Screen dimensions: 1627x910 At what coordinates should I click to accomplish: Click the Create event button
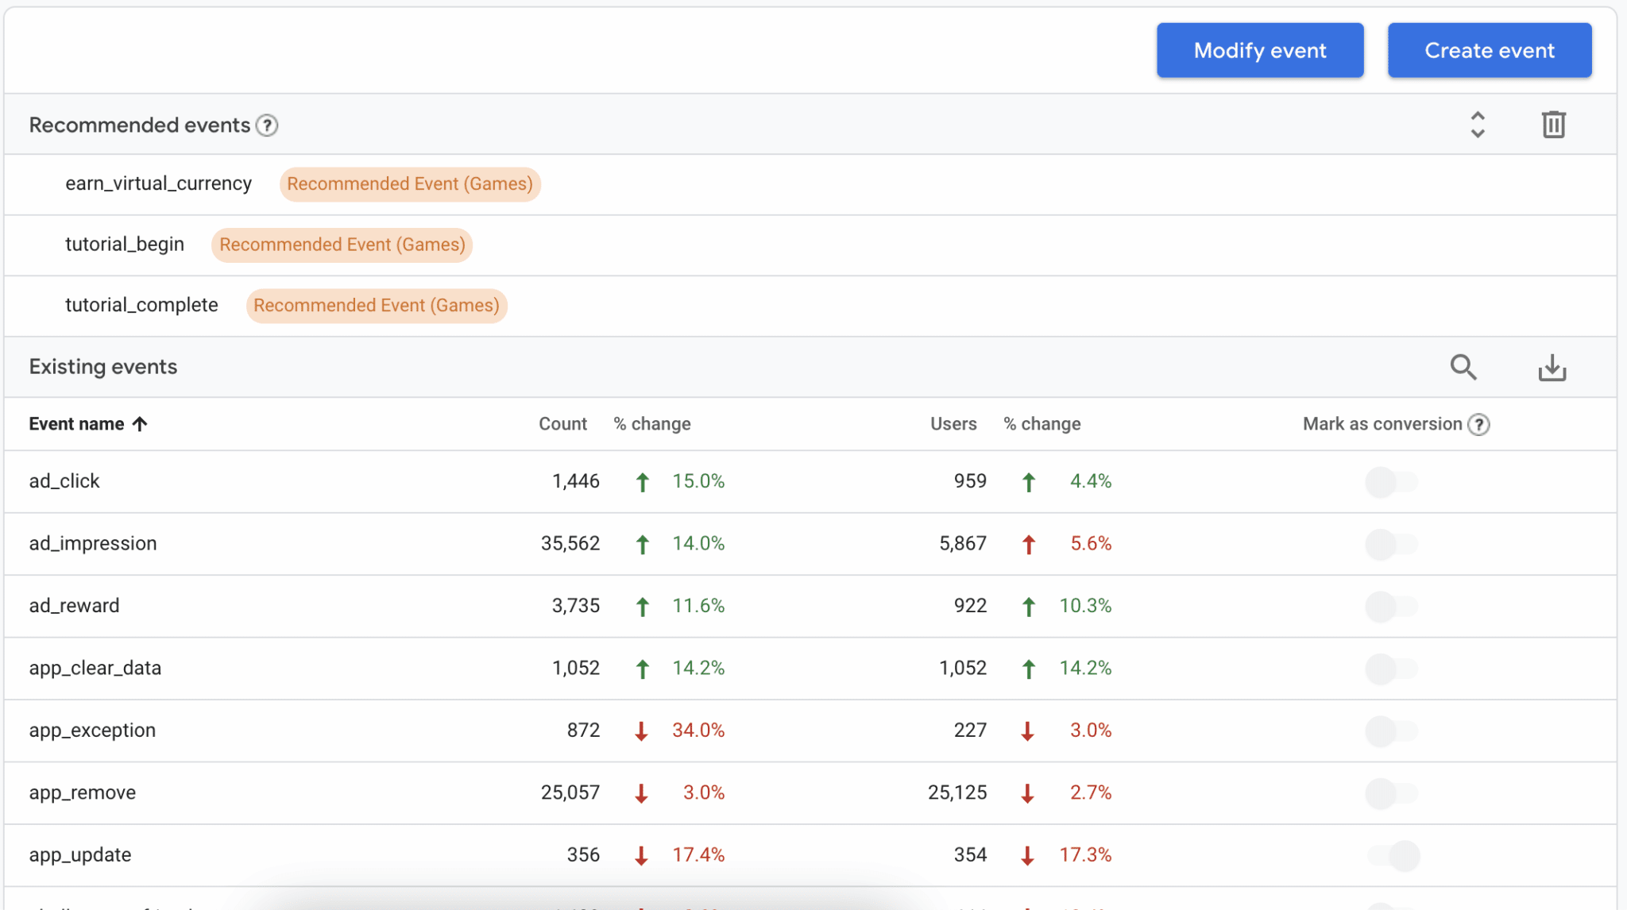tap(1490, 50)
